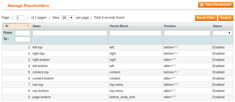Open the content-top placeholder row
Viewport: 235px width, 102px height.
pos(118,72)
